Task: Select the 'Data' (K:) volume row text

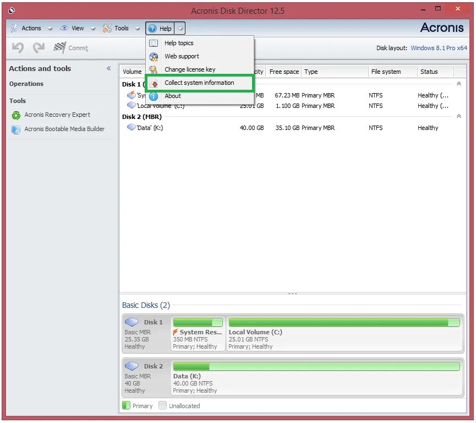Action: tap(150, 128)
